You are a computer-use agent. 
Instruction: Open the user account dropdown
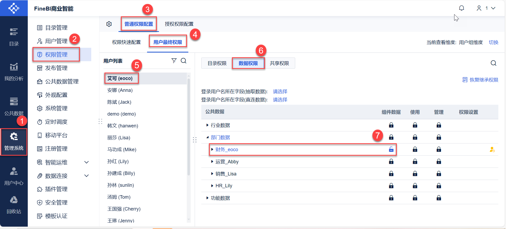486,8
